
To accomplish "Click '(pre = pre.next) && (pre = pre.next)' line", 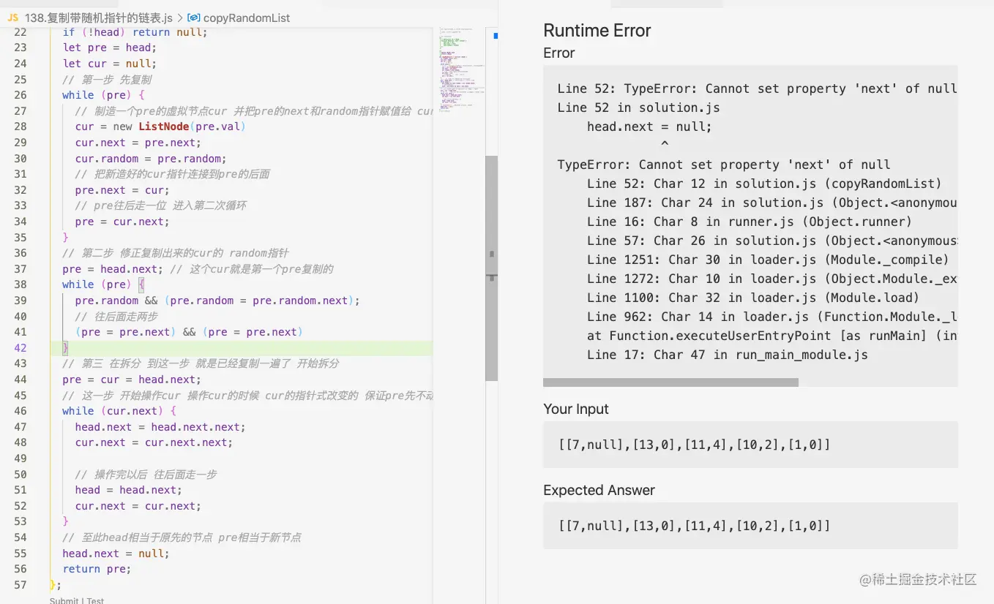I will tap(189, 332).
